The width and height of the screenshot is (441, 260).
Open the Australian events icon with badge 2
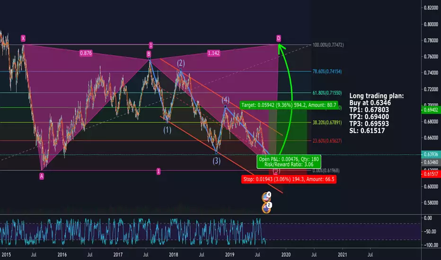[266, 208]
